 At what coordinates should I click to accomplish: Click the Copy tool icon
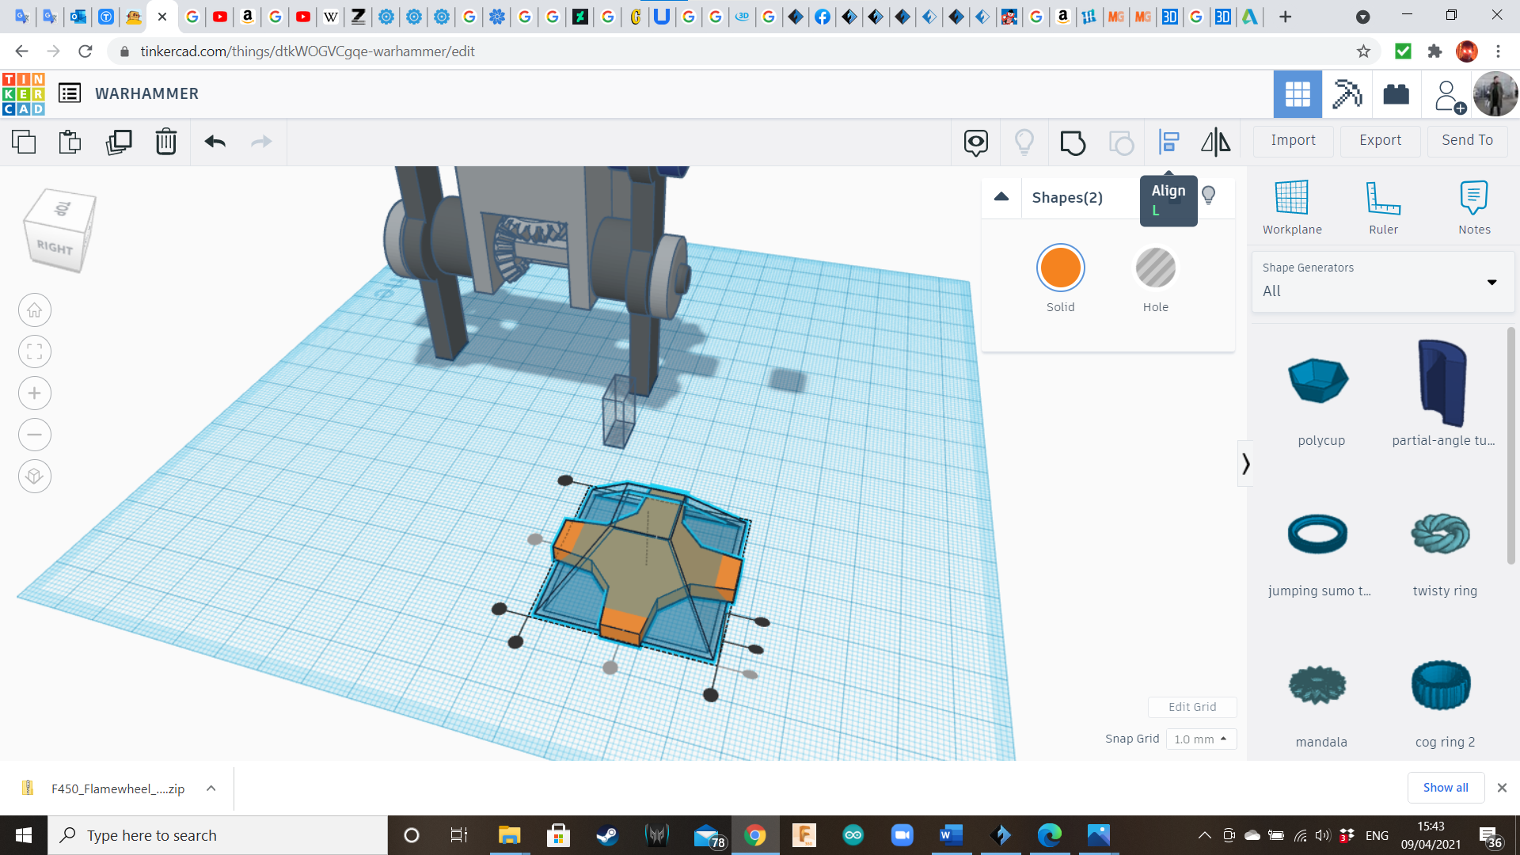[24, 142]
